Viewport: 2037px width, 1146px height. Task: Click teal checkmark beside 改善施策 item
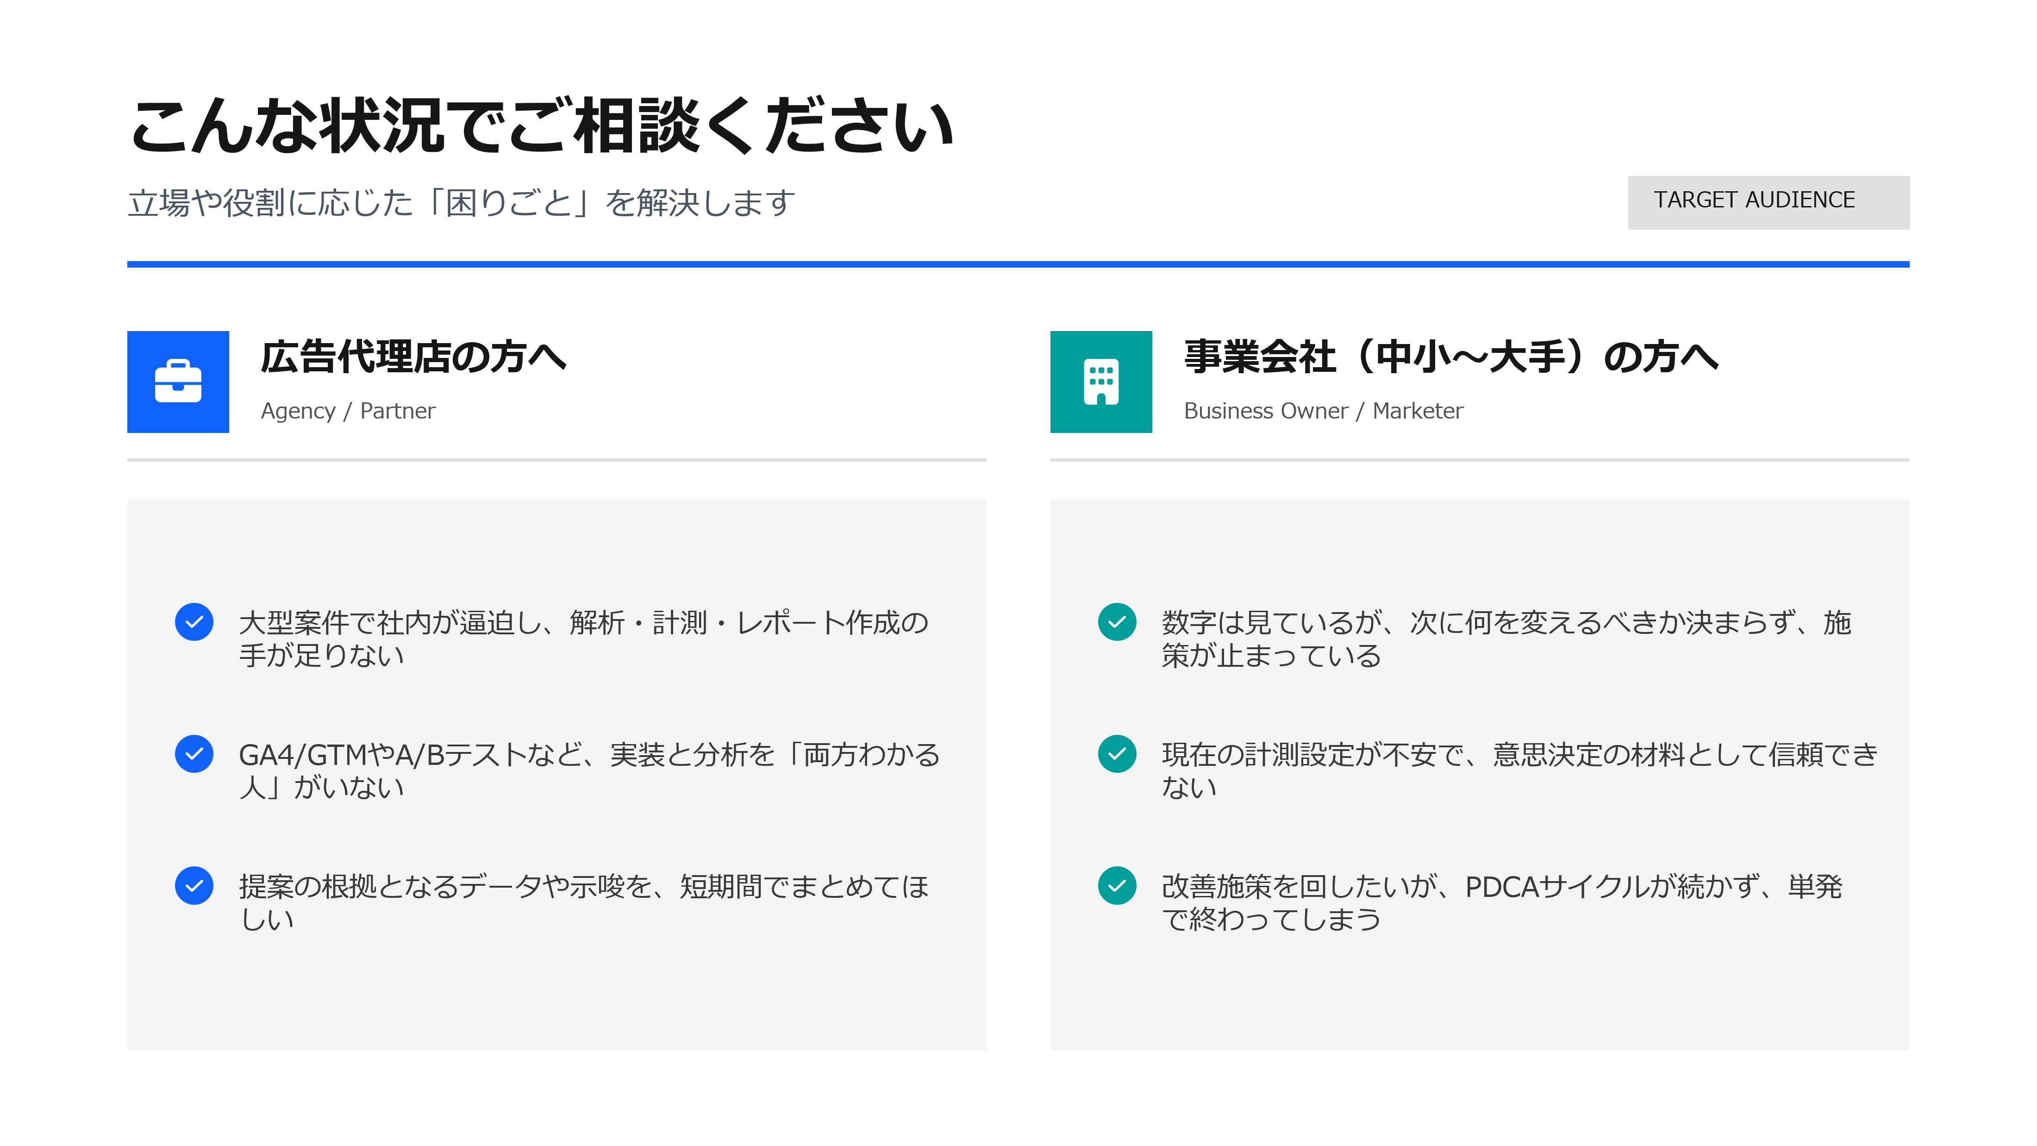click(x=1117, y=885)
